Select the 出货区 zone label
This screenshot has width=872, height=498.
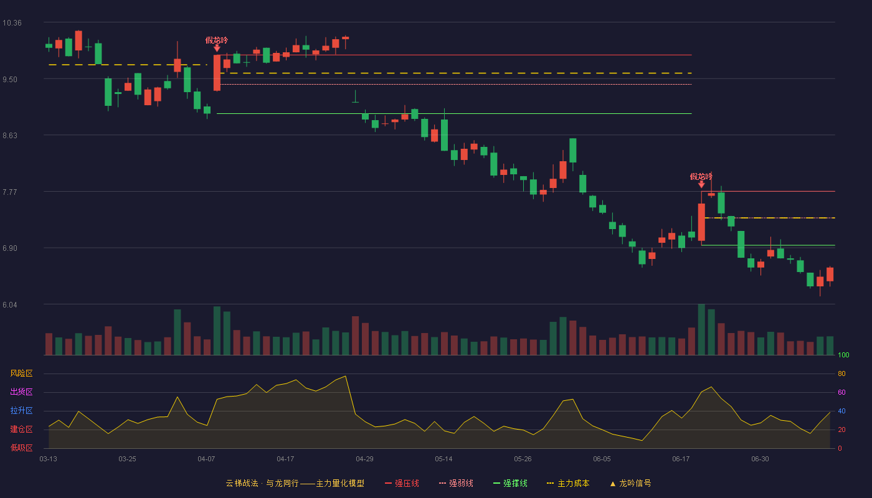pyautogui.click(x=21, y=392)
